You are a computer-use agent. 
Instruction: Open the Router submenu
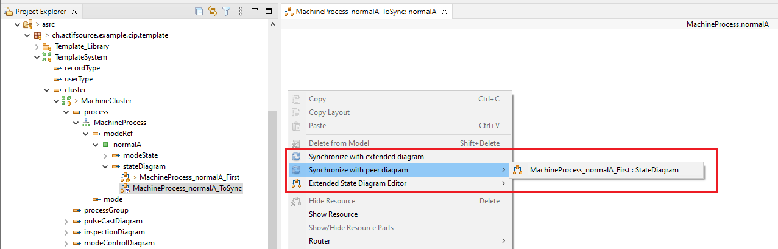319,241
